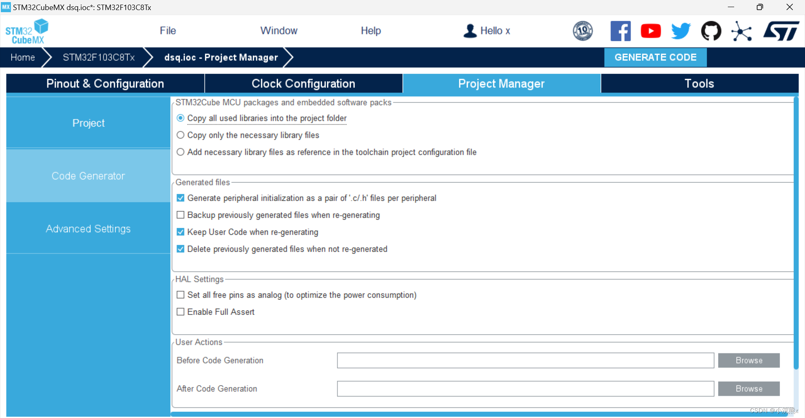This screenshot has width=805, height=418.
Task: Select Copy all used libraries into project folder
Action: tap(180, 118)
